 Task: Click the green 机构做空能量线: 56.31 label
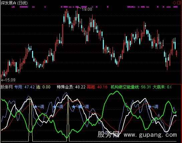[131, 87]
